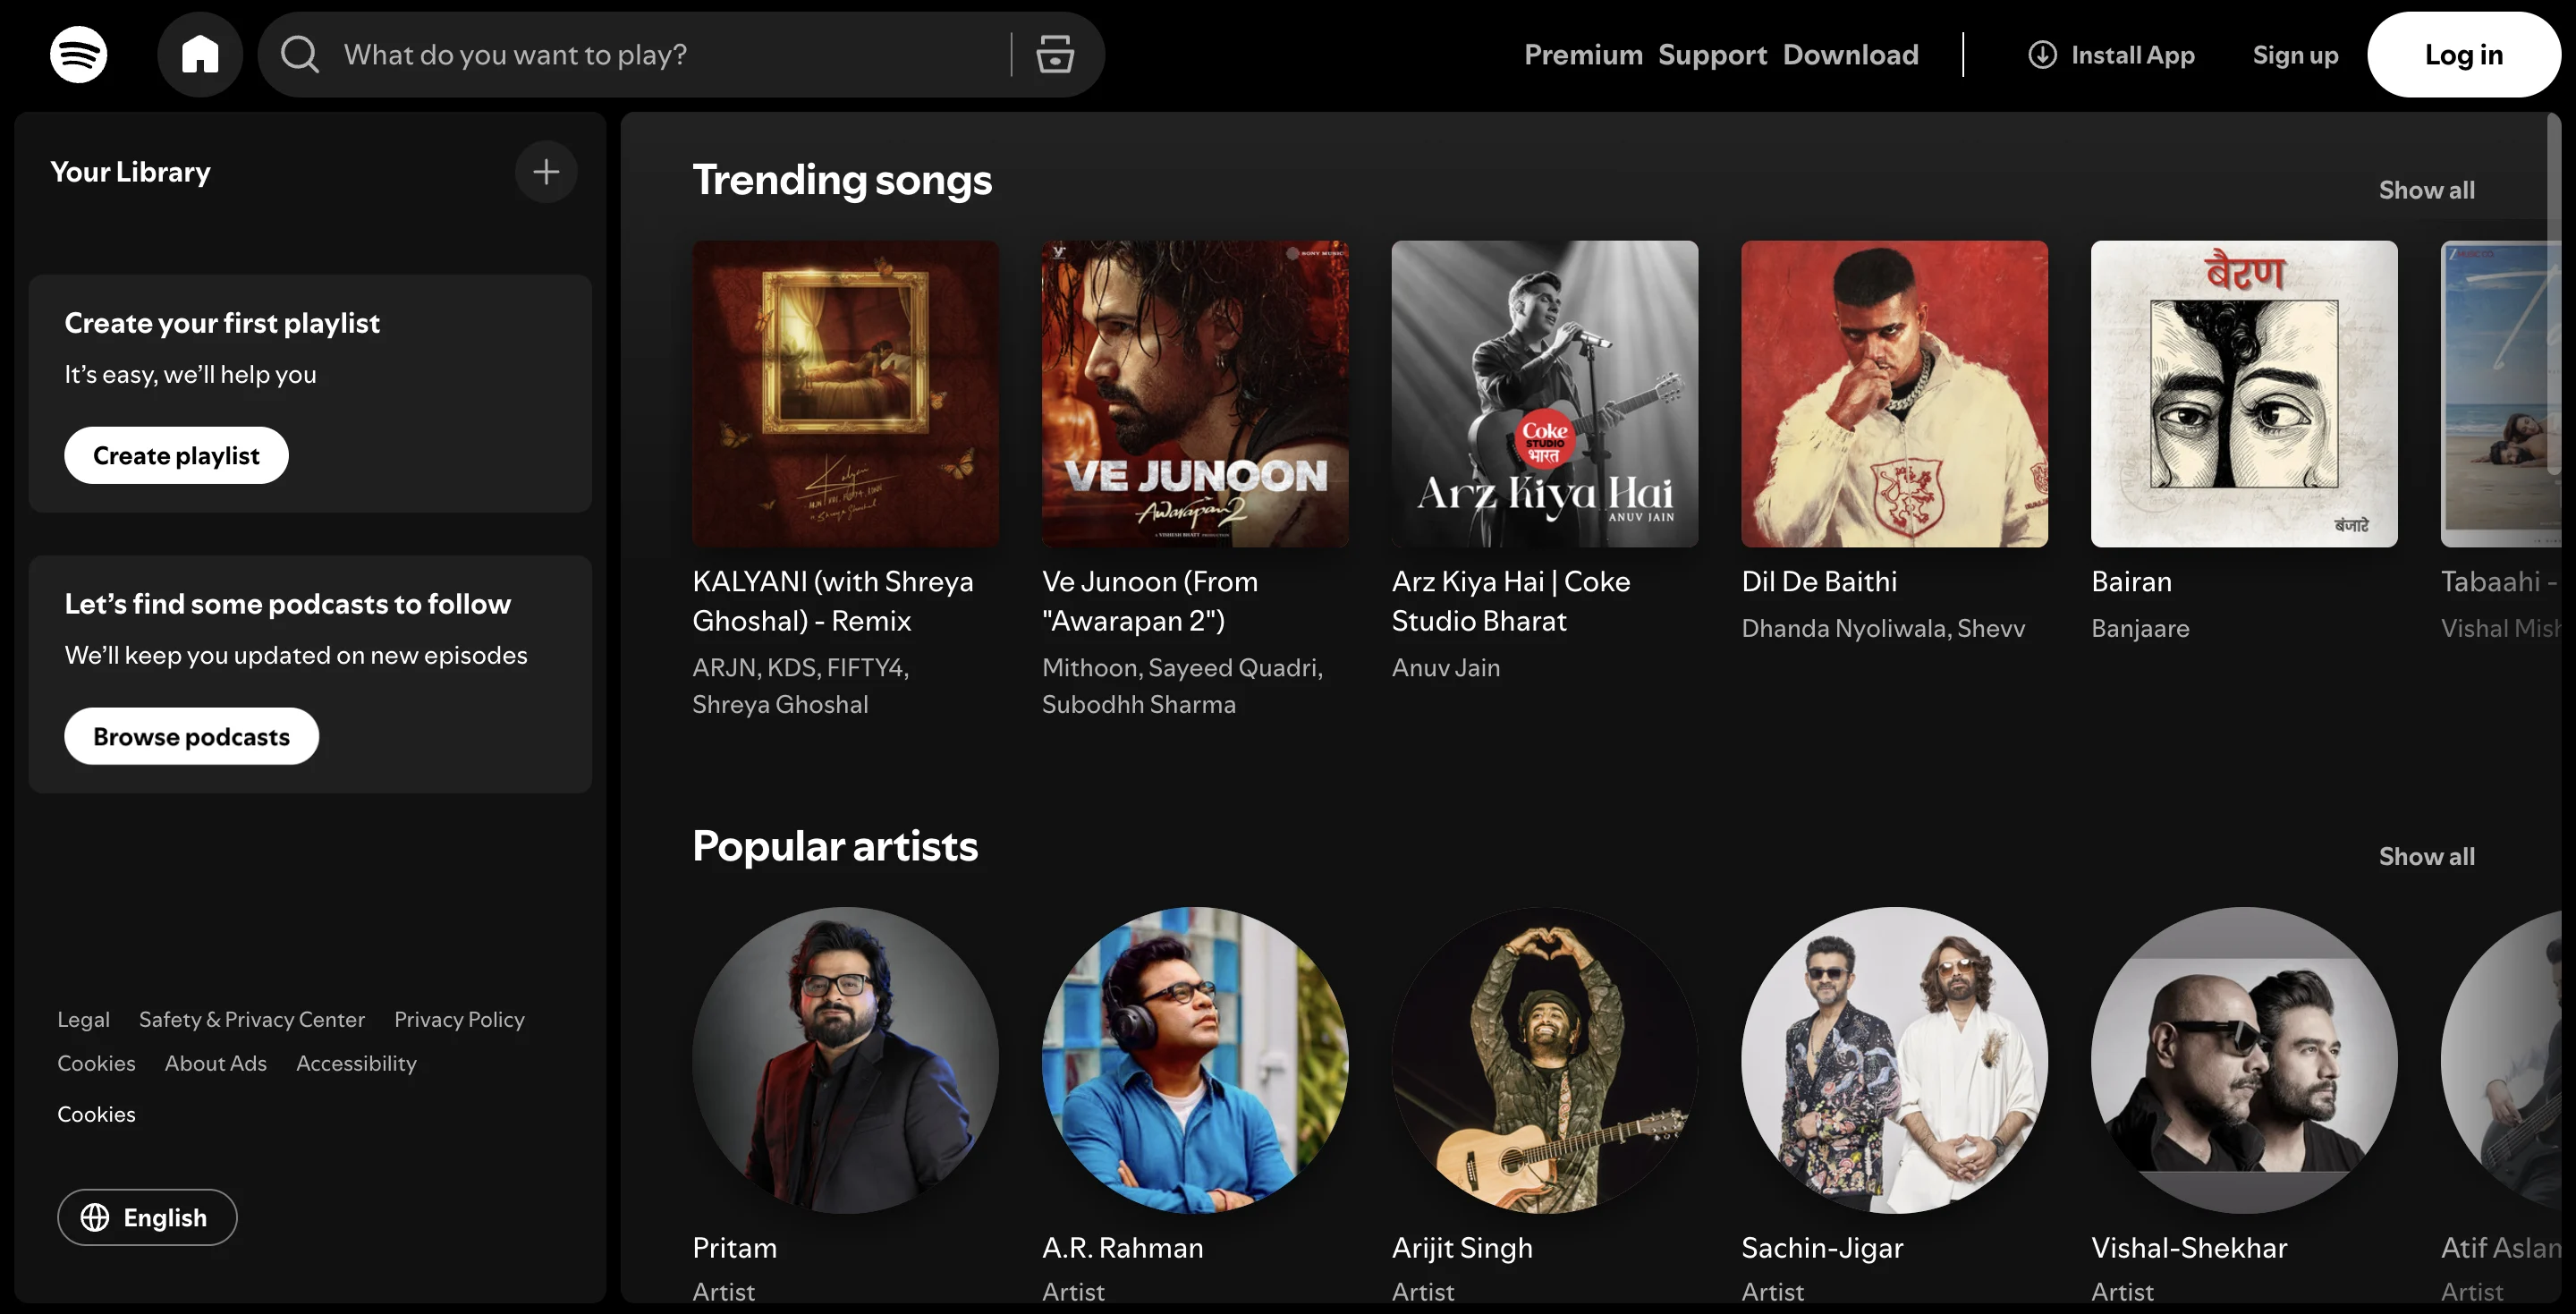Screen dimensions: 2576x1314
Task: Open the Popular artists heading
Action: point(835,846)
